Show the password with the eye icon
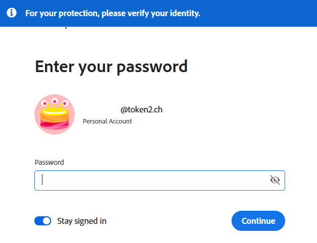 275,180
